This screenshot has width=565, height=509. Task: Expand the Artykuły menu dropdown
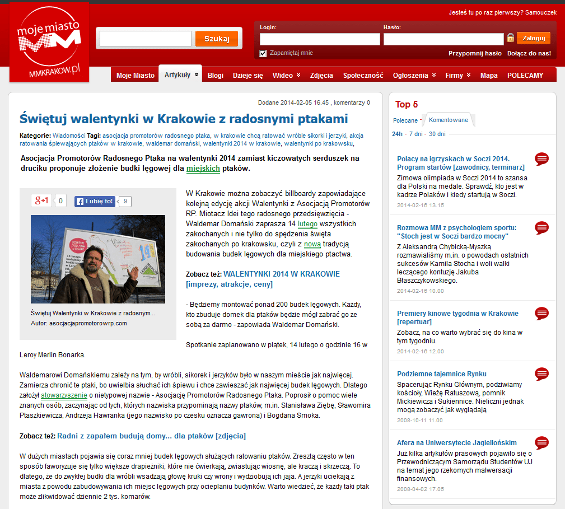(x=197, y=75)
